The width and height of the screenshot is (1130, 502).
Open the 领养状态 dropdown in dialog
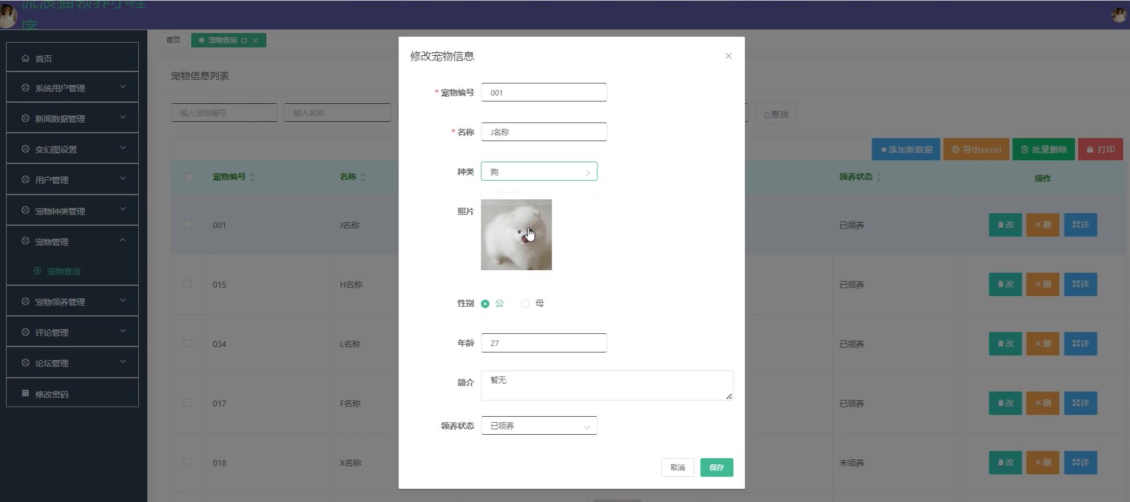(539, 426)
